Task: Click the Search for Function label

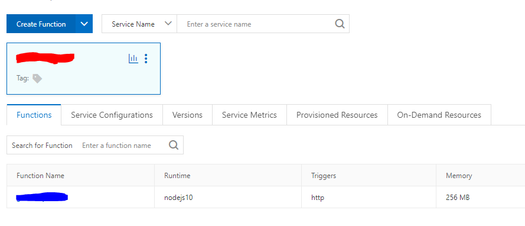Action: pos(42,145)
